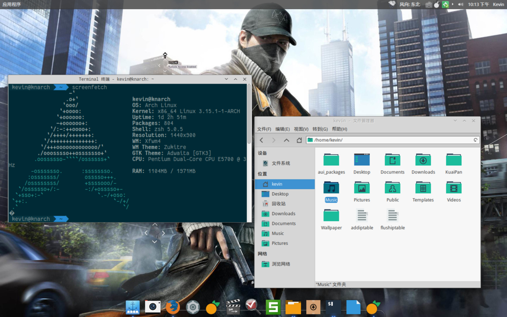
Task: Click 浏览网络 in the sidebar
Action: (280, 264)
